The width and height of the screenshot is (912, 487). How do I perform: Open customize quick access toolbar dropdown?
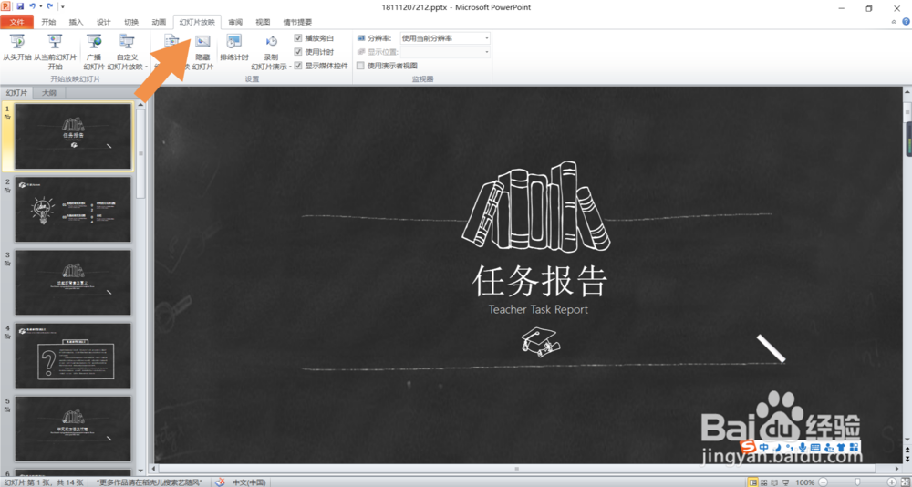tap(62, 6)
